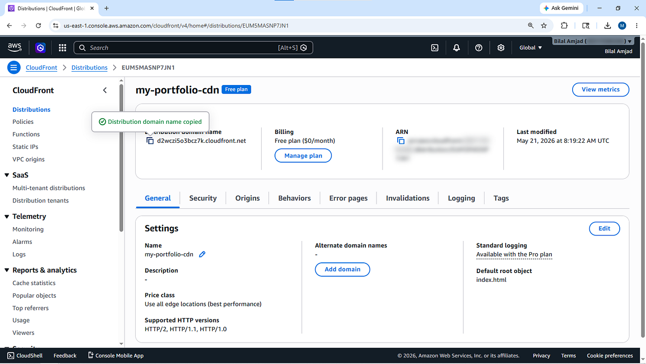Screen dimensions: 646x364
Task: Open Functions in the sidebar
Action: point(26,134)
